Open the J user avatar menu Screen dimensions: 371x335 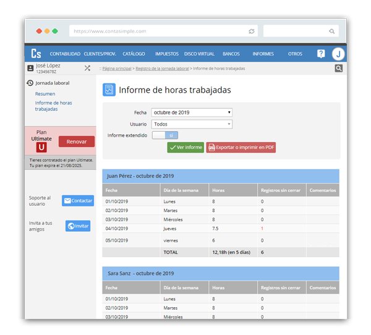click(338, 54)
